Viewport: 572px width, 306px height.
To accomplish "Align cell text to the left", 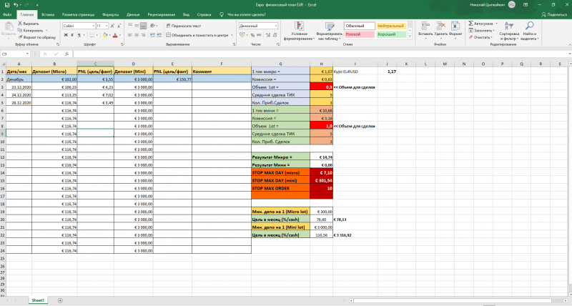I will 130,35.
